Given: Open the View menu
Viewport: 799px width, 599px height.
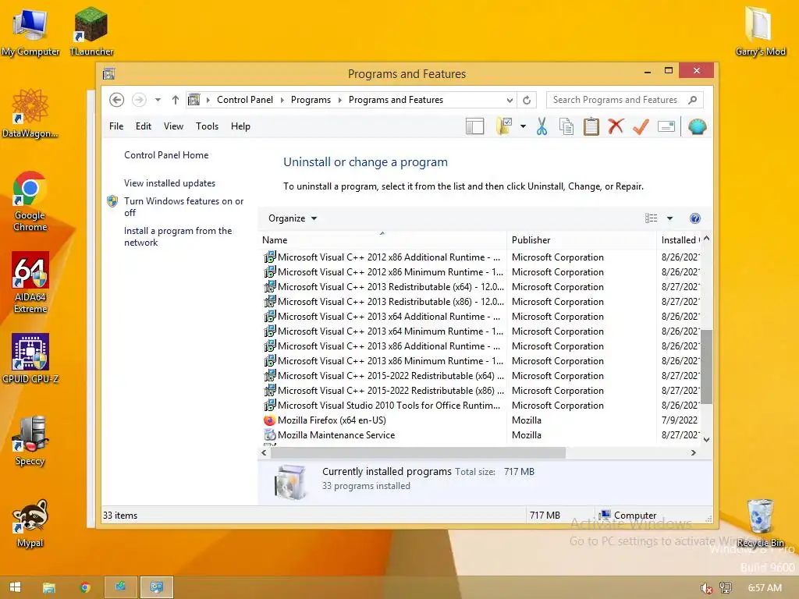Looking at the screenshot, I should tap(173, 126).
